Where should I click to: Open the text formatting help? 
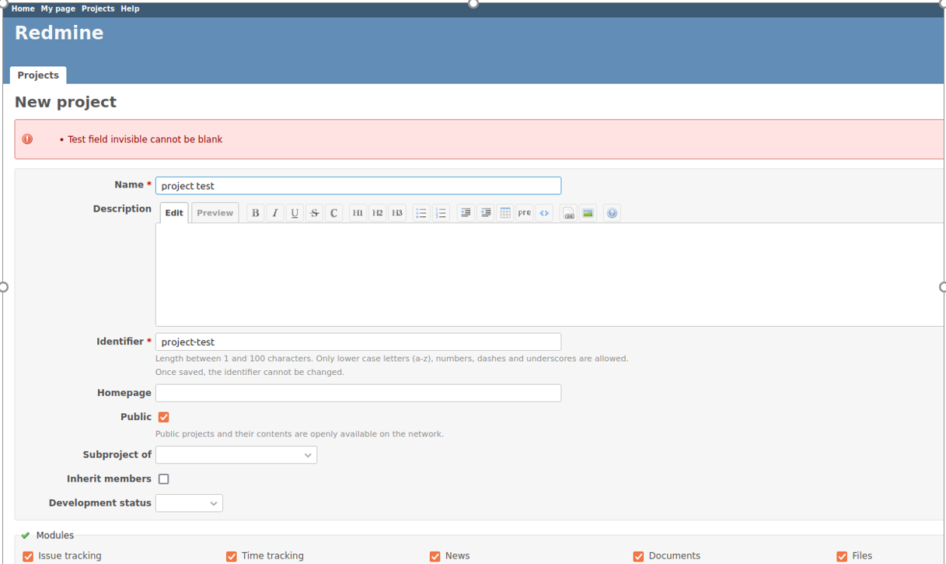[x=613, y=213]
